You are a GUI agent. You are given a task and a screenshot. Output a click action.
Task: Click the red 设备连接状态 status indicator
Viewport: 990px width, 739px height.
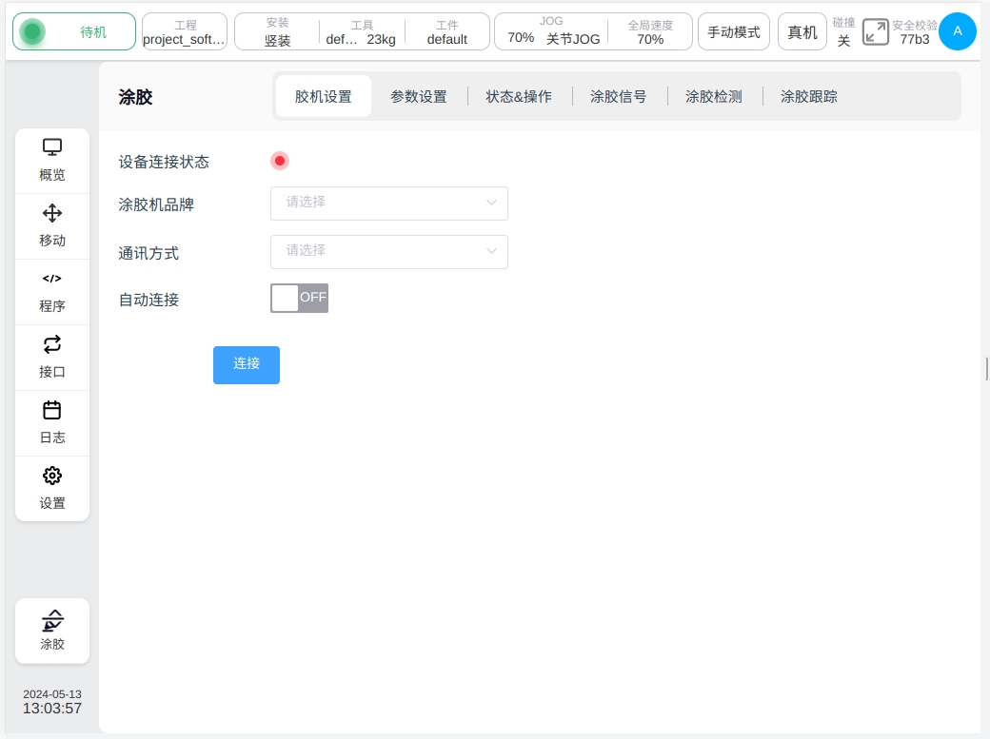pyautogui.click(x=280, y=161)
